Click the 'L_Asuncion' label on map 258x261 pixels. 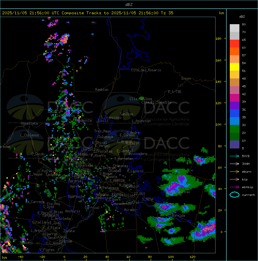click(x=141, y=121)
